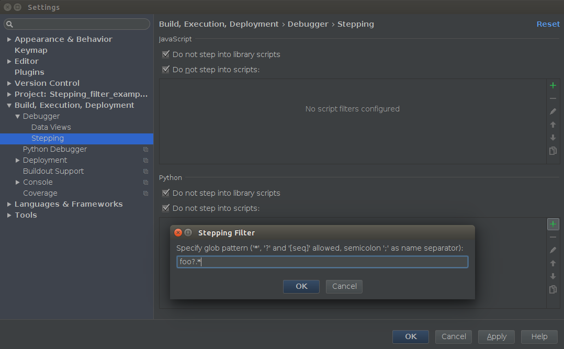Click the project-level icon beside Console

(145, 183)
